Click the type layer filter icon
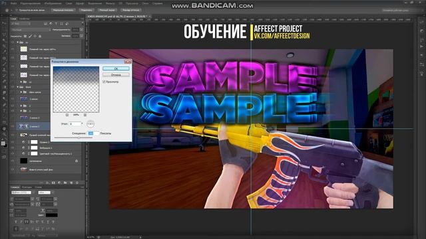This screenshot has height=239, width=426. 56,24
